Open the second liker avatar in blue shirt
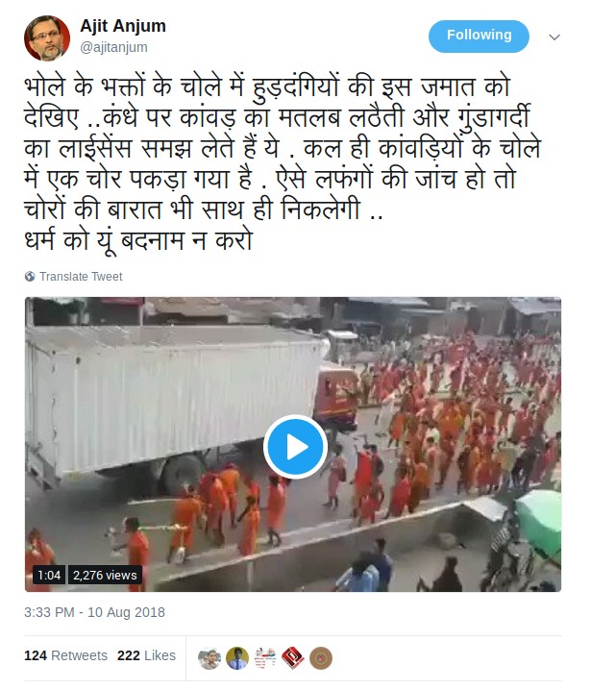591x690 pixels. pos(237,658)
